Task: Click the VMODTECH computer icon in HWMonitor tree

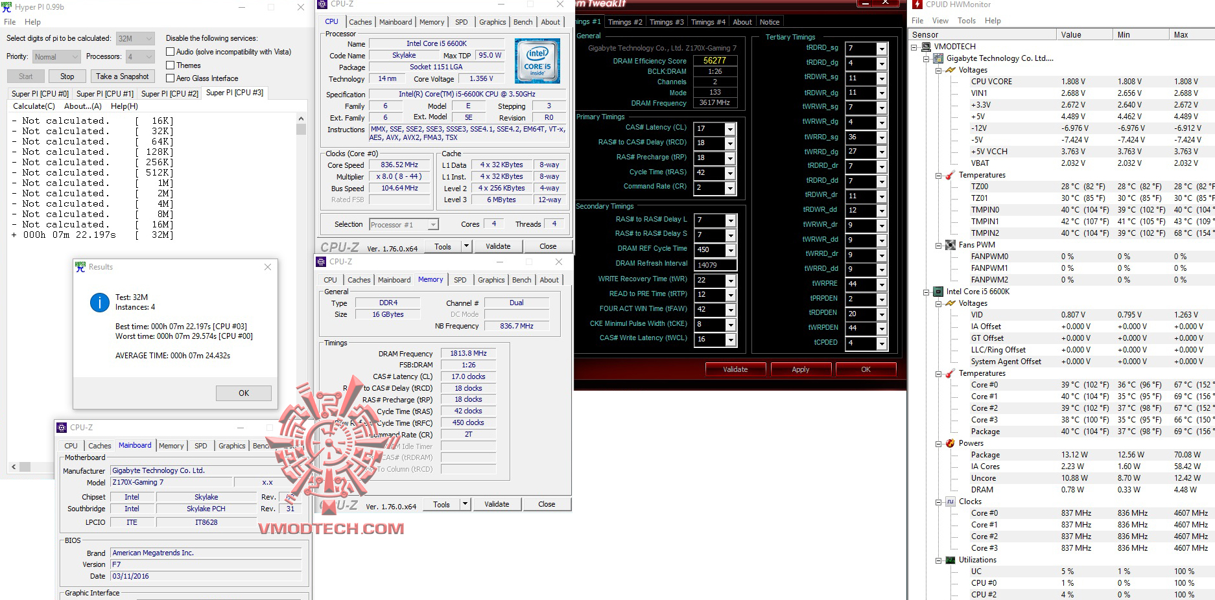Action: [x=926, y=47]
